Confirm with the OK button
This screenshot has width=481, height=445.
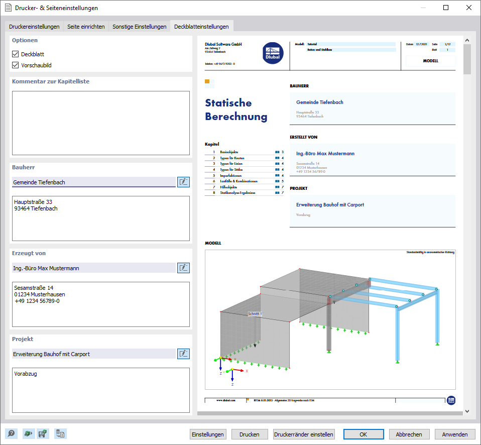(364, 434)
